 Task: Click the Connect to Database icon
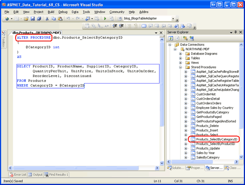(185, 38)
